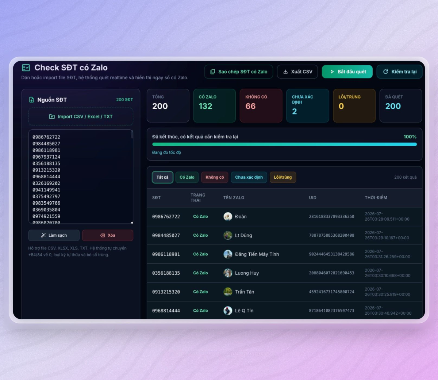The width and height of the screenshot is (438, 380).
Task: Show Lỗi/trùng results tab
Action: (x=283, y=177)
